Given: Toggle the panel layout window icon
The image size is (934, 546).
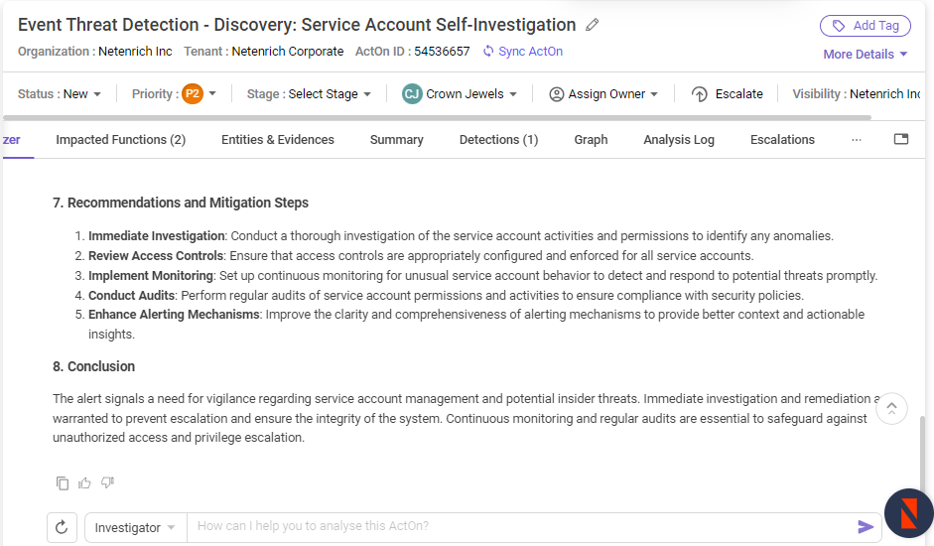Looking at the screenshot, I should [901, 139].
